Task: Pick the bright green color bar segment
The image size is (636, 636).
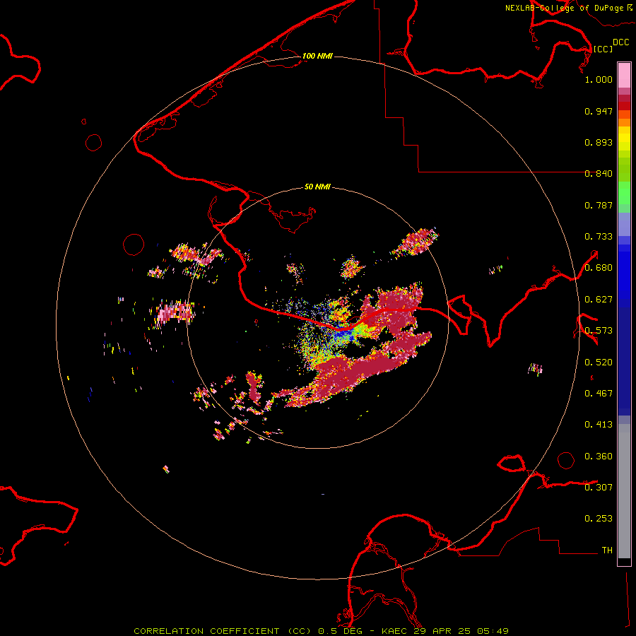Action: (624, 193)
